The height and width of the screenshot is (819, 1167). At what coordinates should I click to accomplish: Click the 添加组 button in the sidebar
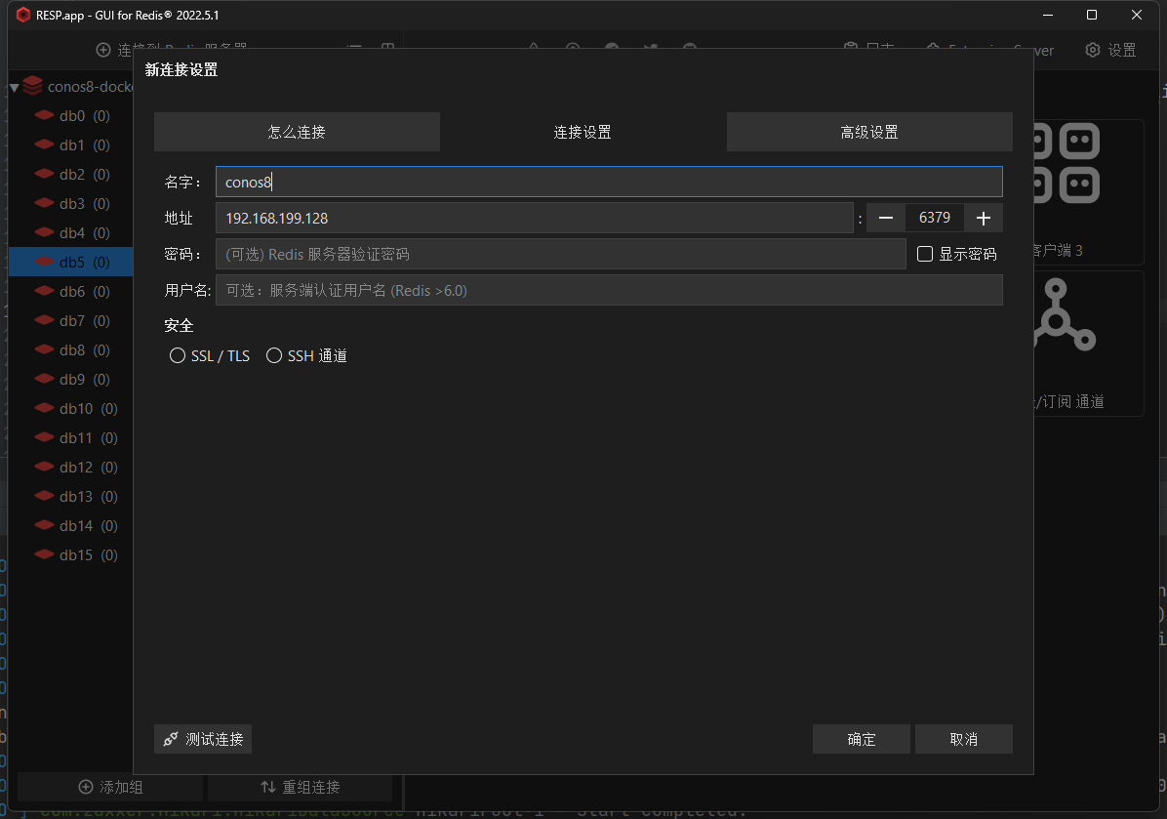click(110, 787)
